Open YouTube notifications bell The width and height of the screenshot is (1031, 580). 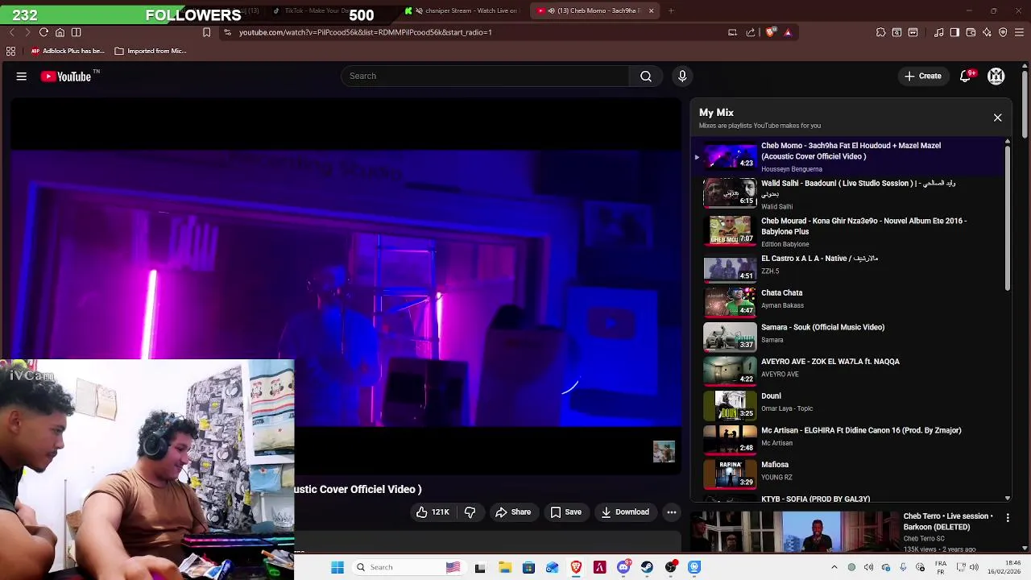tap(965, 76)
